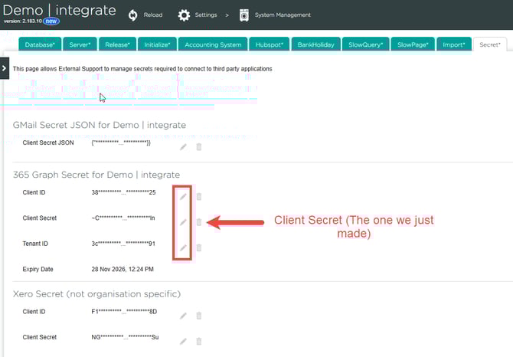Delete the 365 Graph Client Secret

click(199, 222)
